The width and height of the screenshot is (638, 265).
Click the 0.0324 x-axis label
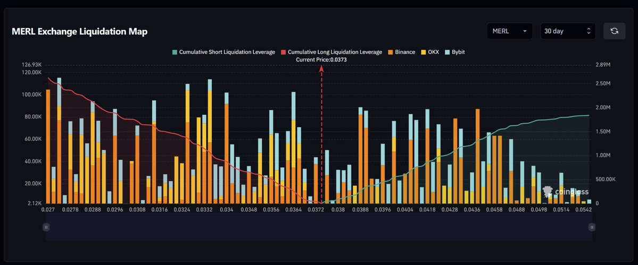point(182,210)
